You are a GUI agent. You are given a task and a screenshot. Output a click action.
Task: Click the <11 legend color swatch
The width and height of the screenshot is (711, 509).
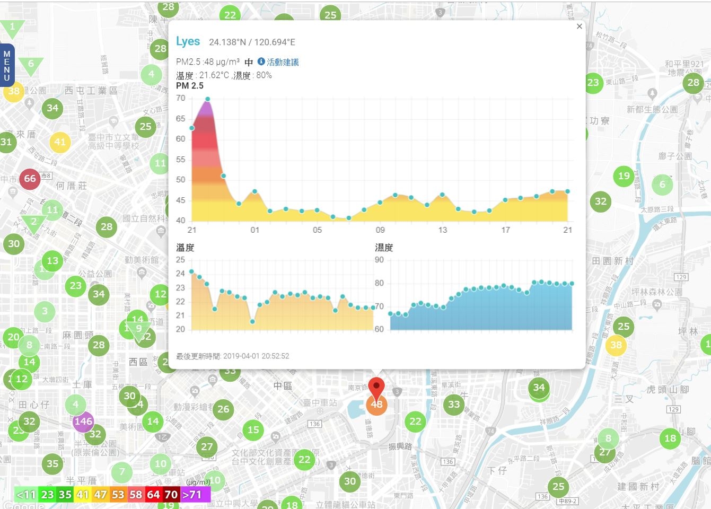point(26,495)
